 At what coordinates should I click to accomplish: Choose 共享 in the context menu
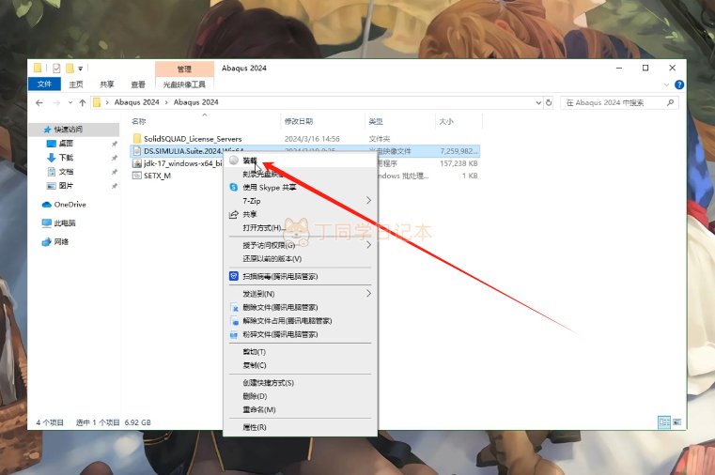249,214
